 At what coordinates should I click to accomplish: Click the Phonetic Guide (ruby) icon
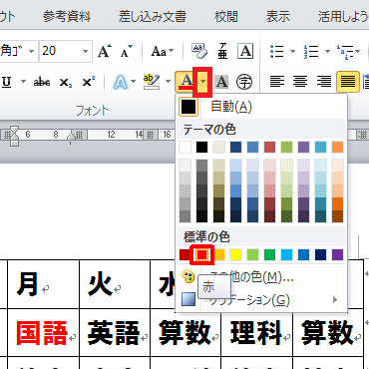click(x=222, y=51)
